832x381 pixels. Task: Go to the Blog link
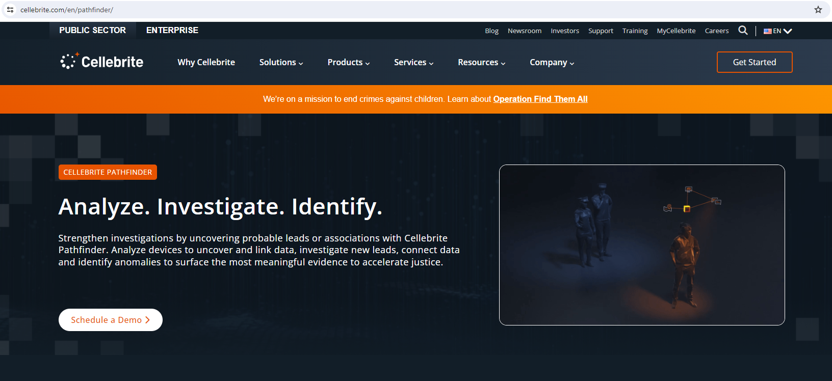click(x=492, y=31)
